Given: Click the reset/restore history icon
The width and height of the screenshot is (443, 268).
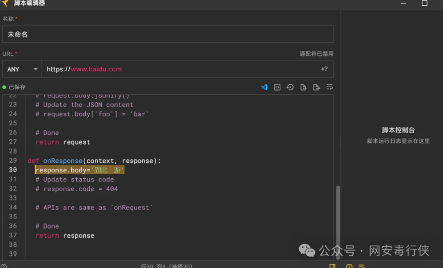Looking at the screenshot, I should click(290, 87).
